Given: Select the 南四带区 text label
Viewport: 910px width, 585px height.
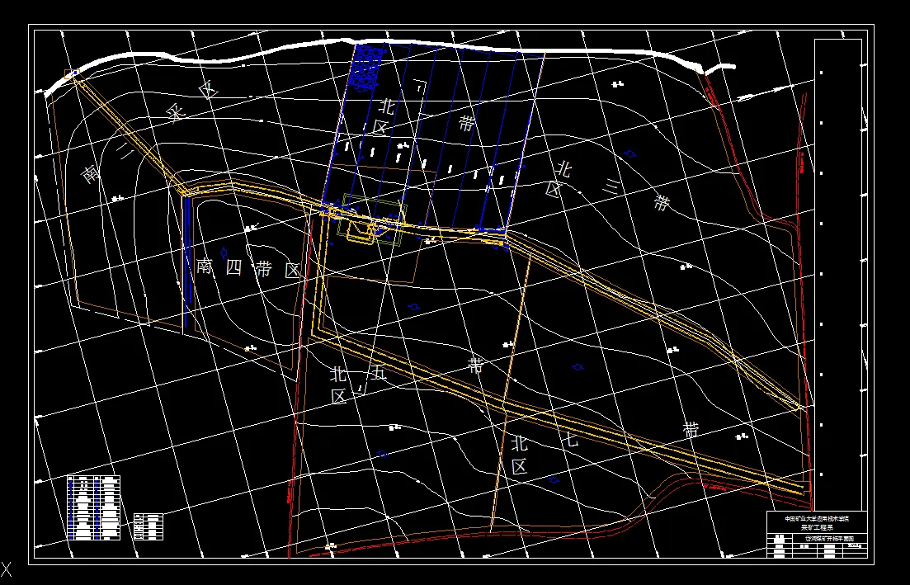Looking at the screenshot, I should point(248,269).
